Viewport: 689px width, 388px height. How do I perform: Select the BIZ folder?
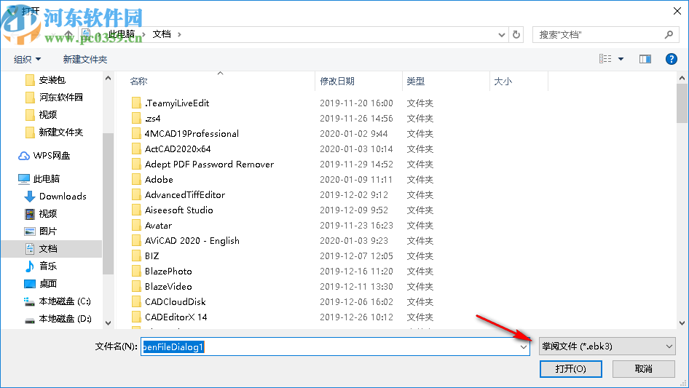(152, 256)
